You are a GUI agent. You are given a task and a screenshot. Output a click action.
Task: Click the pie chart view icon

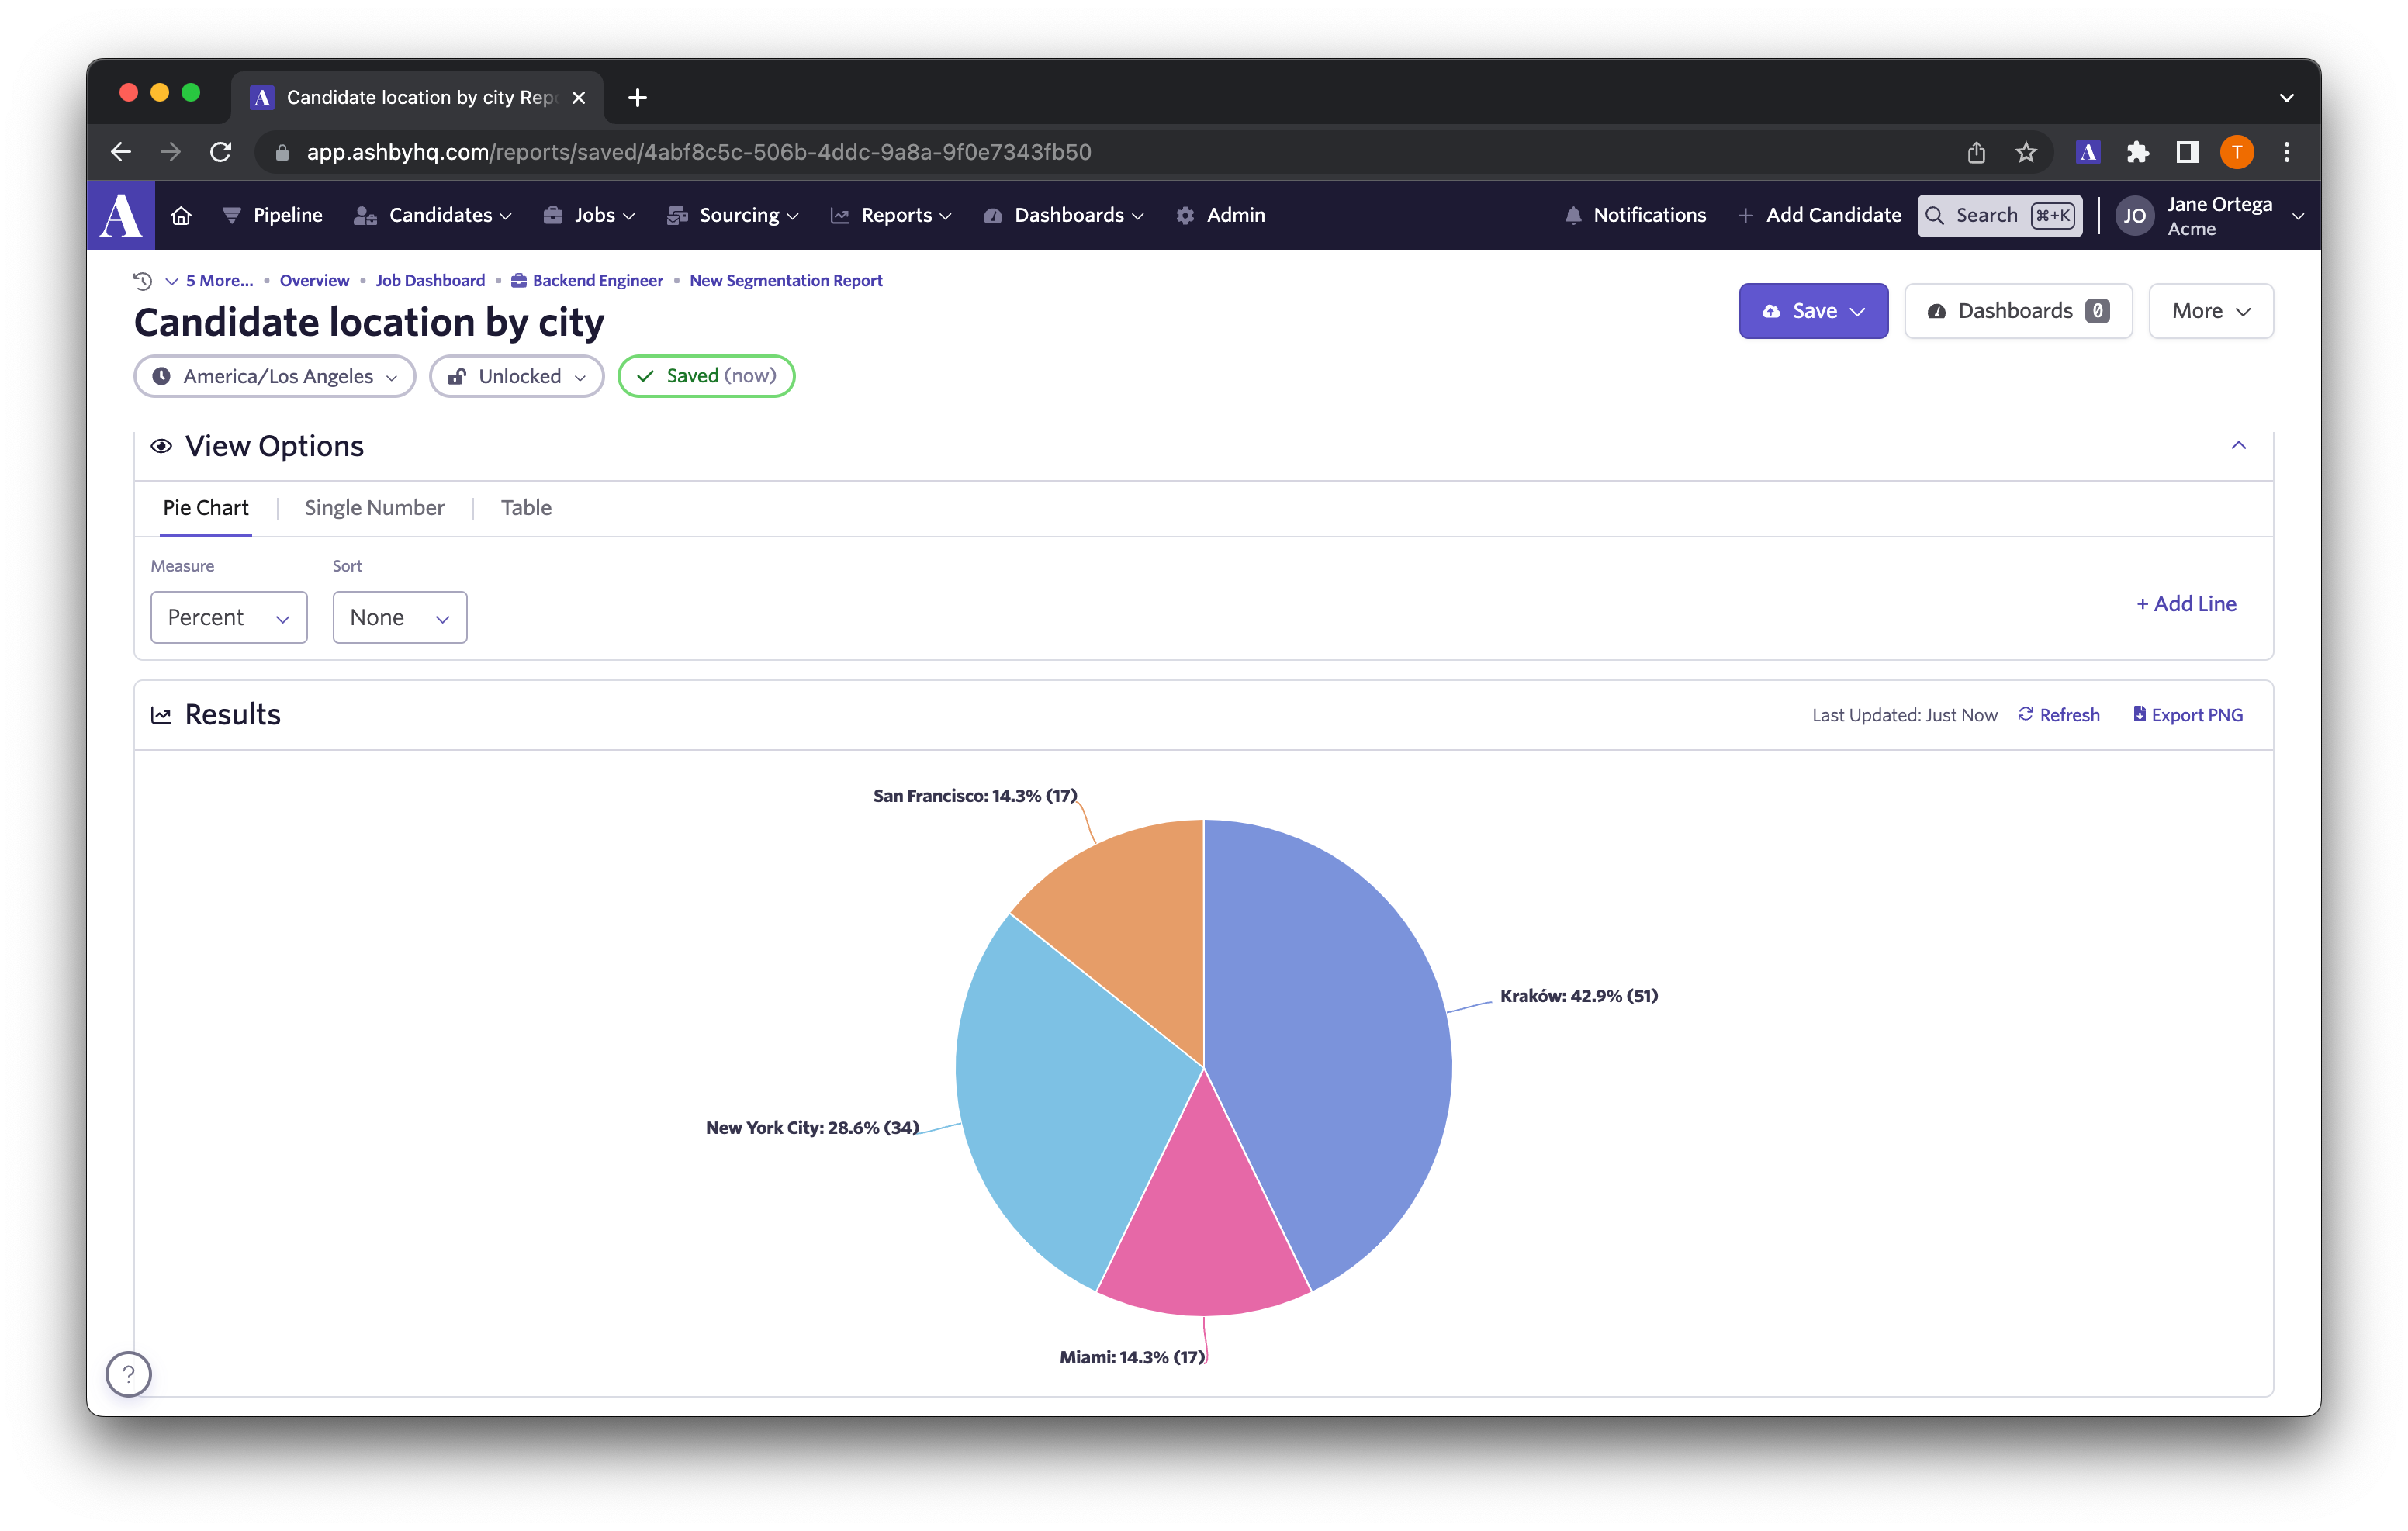tap(206, 506)
